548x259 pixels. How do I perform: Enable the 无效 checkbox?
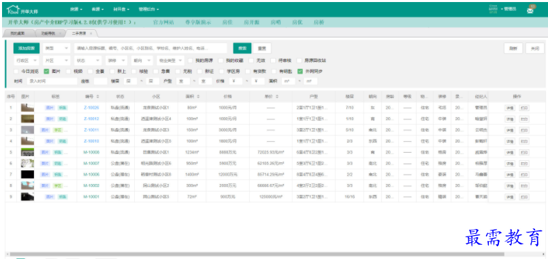252,60
